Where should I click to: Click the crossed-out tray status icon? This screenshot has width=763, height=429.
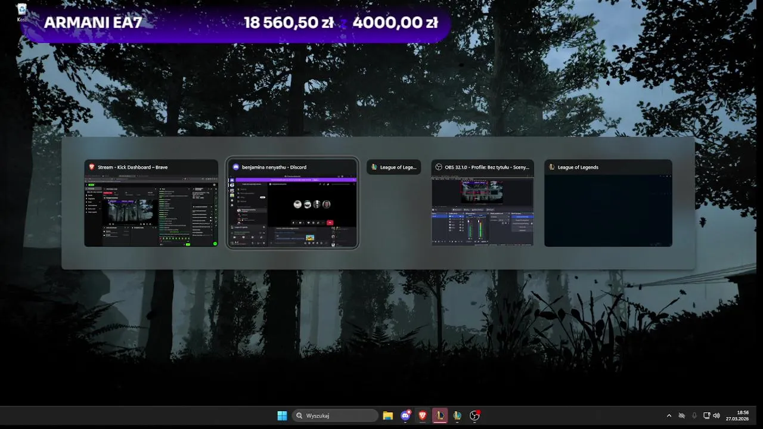coord(682,416)
